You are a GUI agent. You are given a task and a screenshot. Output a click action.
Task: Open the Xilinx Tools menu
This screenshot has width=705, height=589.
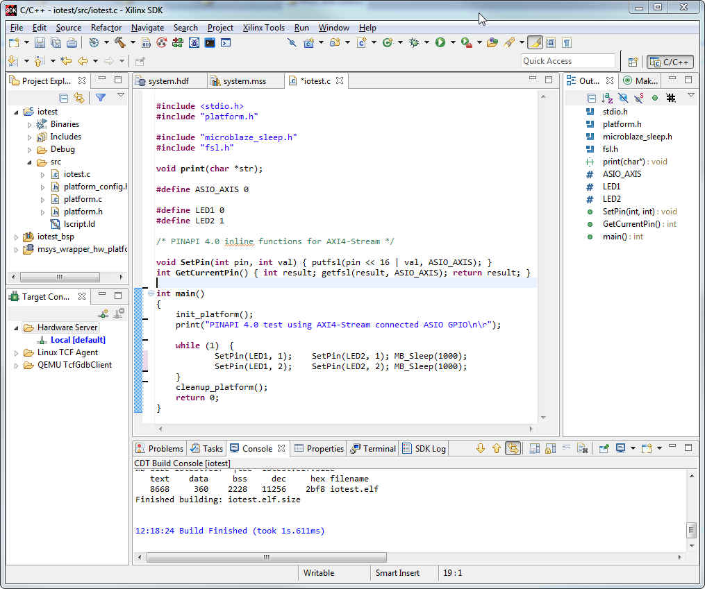(x=263, y=28)
